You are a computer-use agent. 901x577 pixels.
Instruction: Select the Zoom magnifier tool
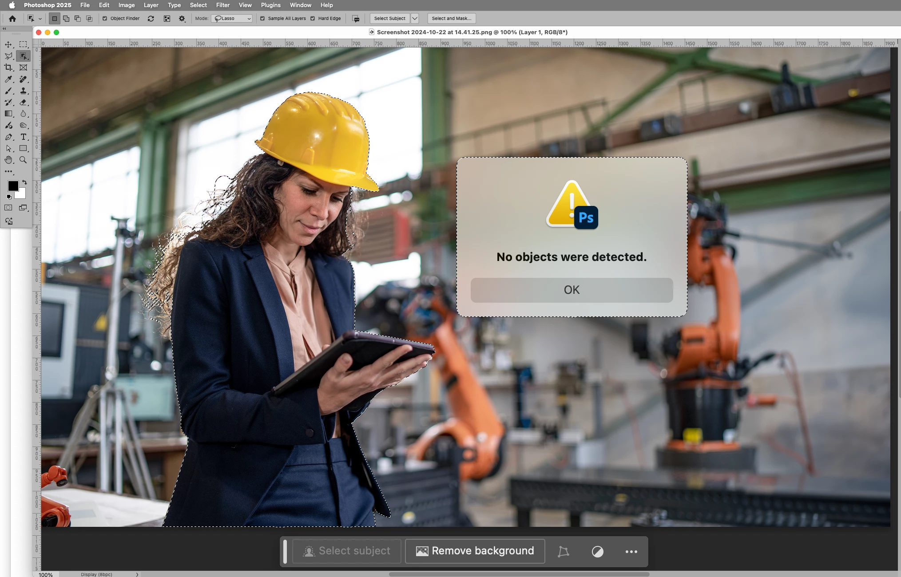(23, 160)
